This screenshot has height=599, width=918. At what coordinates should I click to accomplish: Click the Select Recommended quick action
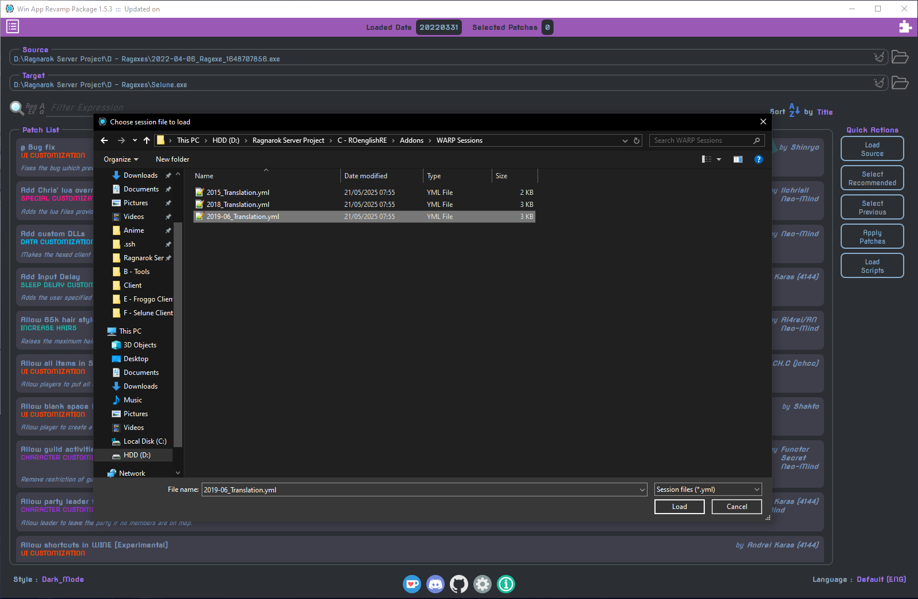coord(872,178)
